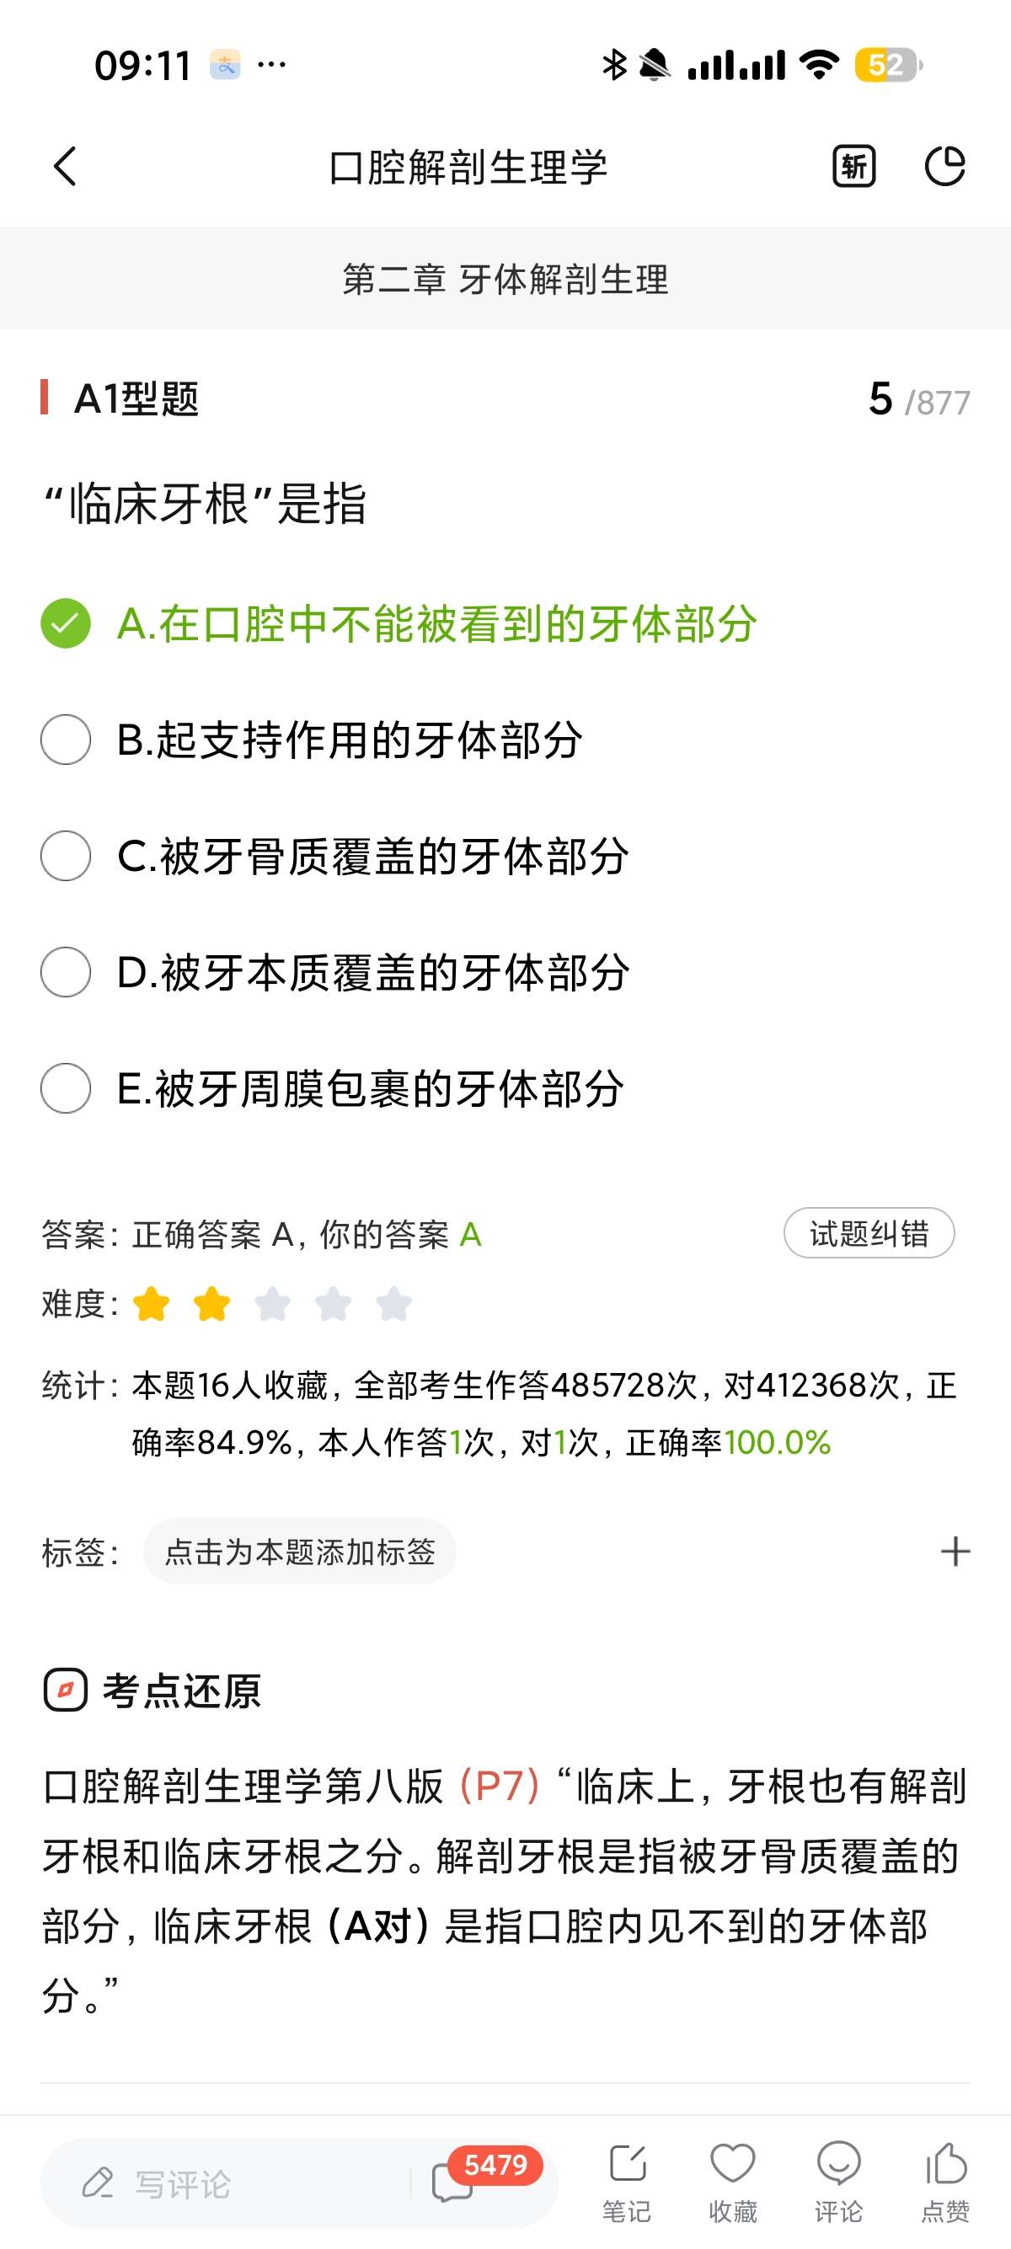The width and height of the screenshot is (1011, 2249).
Task: Tap the 评论 smiley icon
Action: pyautogui.click(x=838, y=2181)
